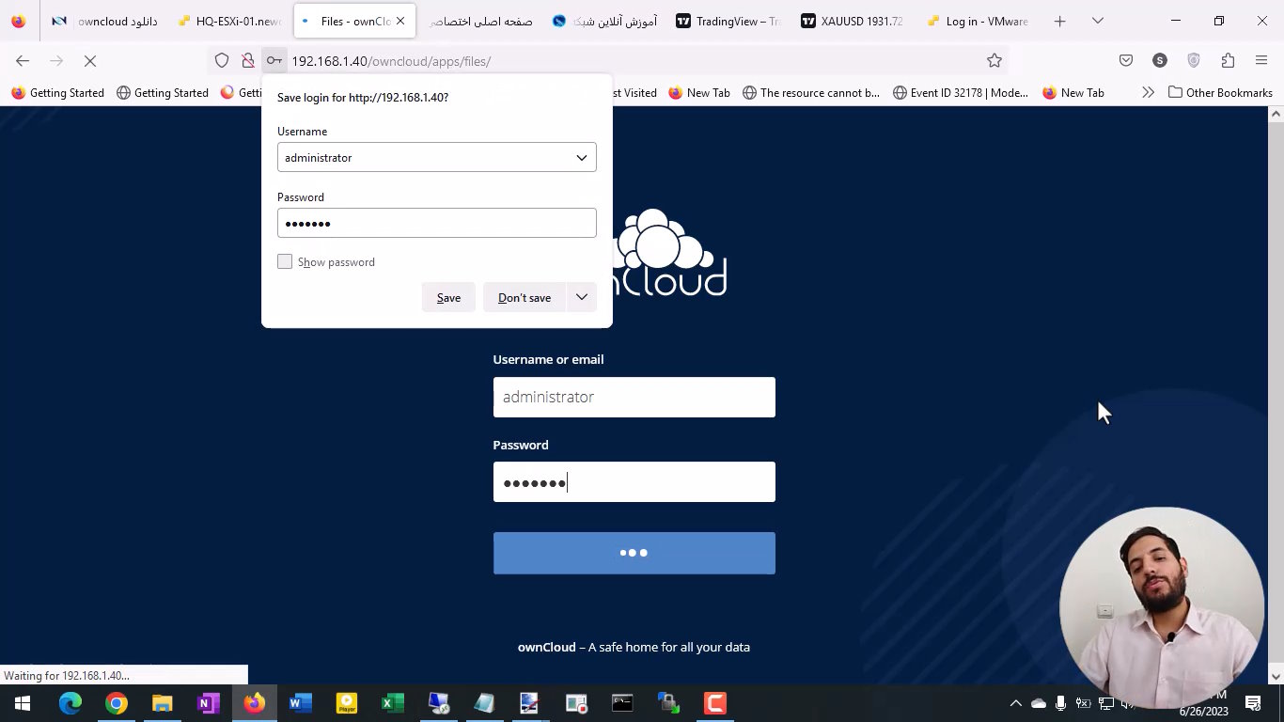Show more bookmarks toolbar items
The width and height of the screenshot is (1284, 722).
pos(1148,92)
